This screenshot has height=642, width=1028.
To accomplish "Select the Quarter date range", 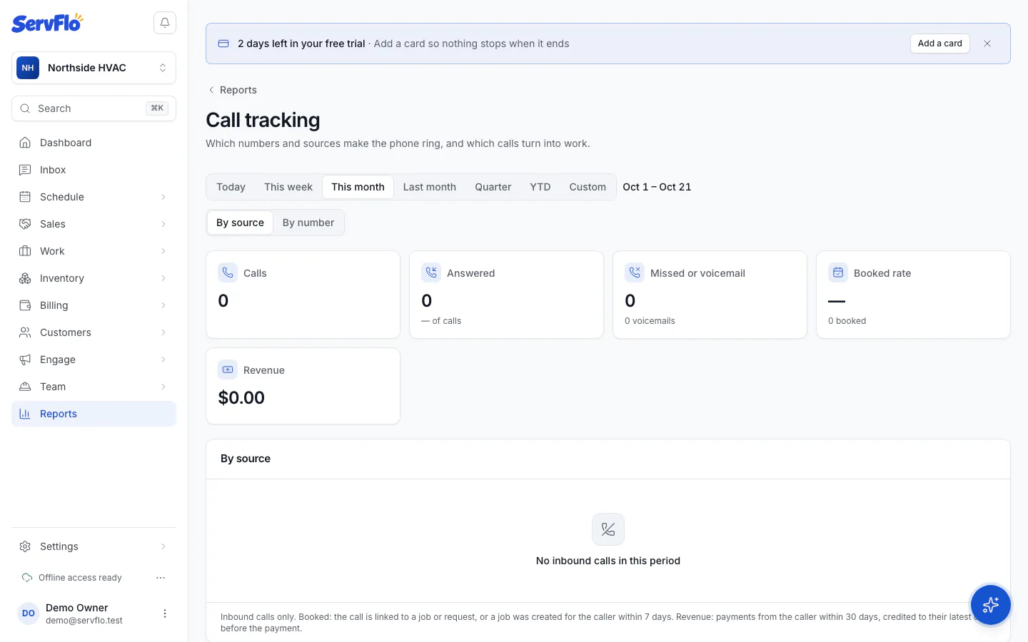I will [x=493, y=187].
